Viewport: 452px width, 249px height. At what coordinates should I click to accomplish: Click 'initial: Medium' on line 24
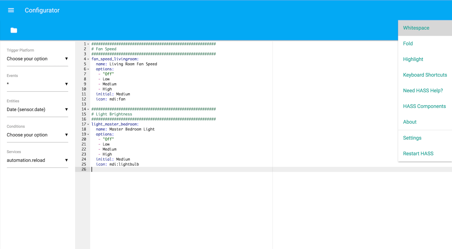[113, 159]
